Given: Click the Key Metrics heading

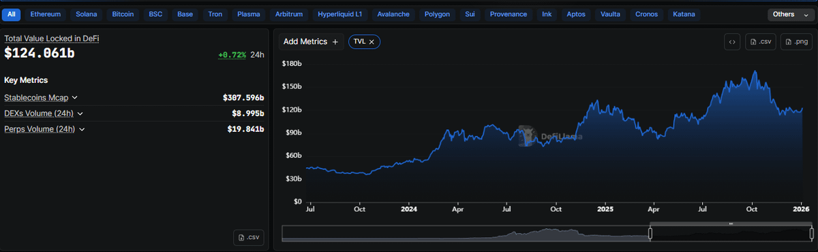Looking at the screenshot, I should coord(26,80).
